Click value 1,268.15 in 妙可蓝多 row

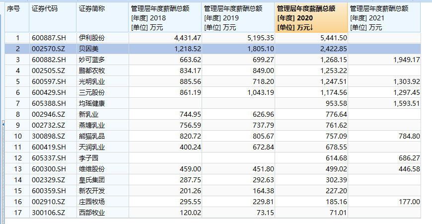coord(334,60)
